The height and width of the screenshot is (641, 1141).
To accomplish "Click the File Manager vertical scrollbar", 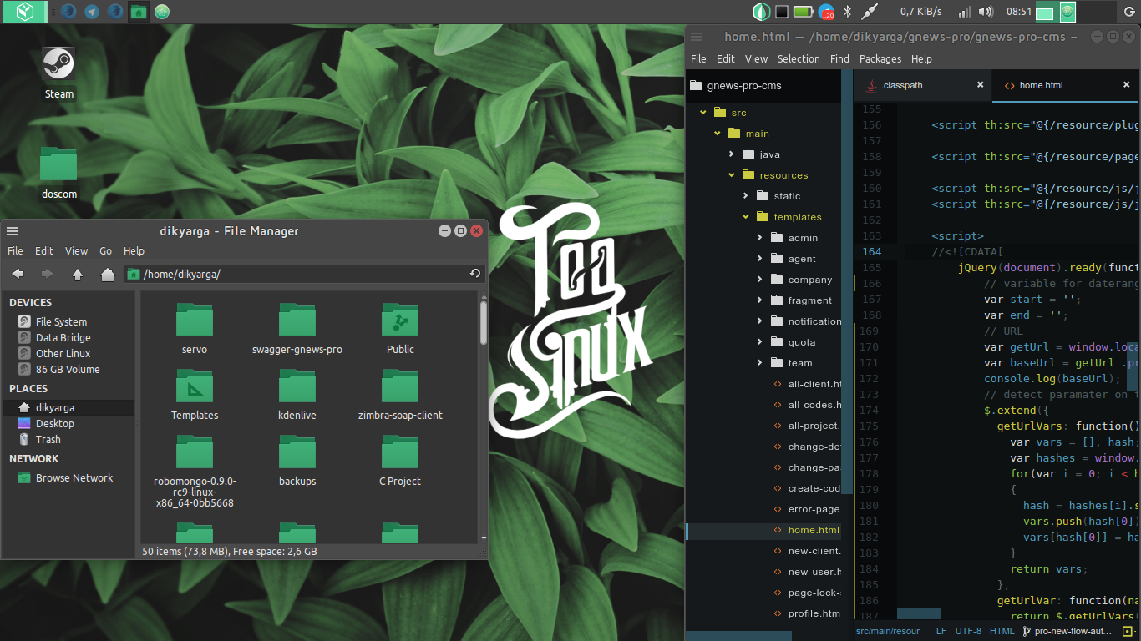I will point(483,322).
